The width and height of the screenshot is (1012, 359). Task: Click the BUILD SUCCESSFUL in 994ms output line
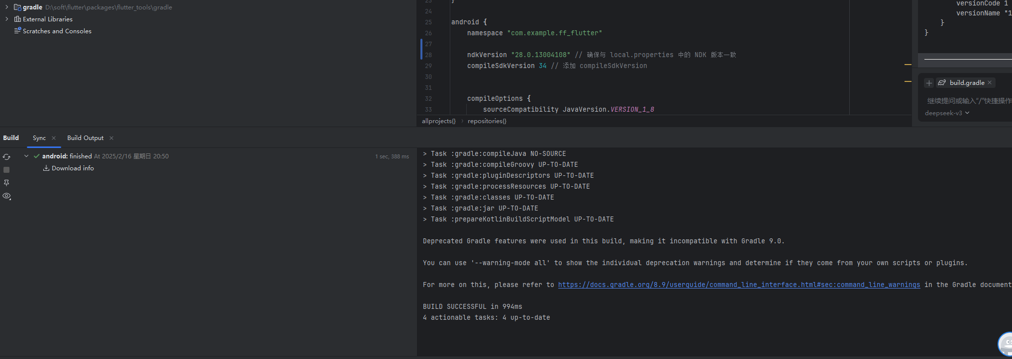[473, 306]
